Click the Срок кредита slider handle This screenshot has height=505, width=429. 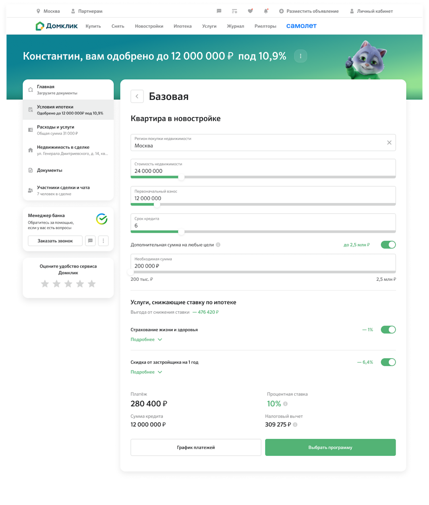coord(181,232)
